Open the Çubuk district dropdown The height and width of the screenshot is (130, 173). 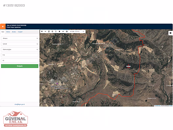point(20,44)
